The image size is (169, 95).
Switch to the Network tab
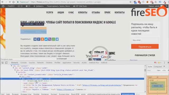point(40,63)
